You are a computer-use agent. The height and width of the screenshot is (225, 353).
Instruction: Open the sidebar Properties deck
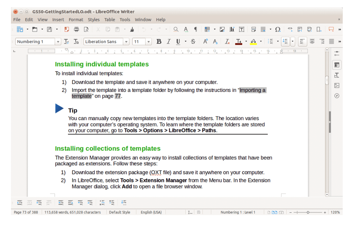pos(337,65)
